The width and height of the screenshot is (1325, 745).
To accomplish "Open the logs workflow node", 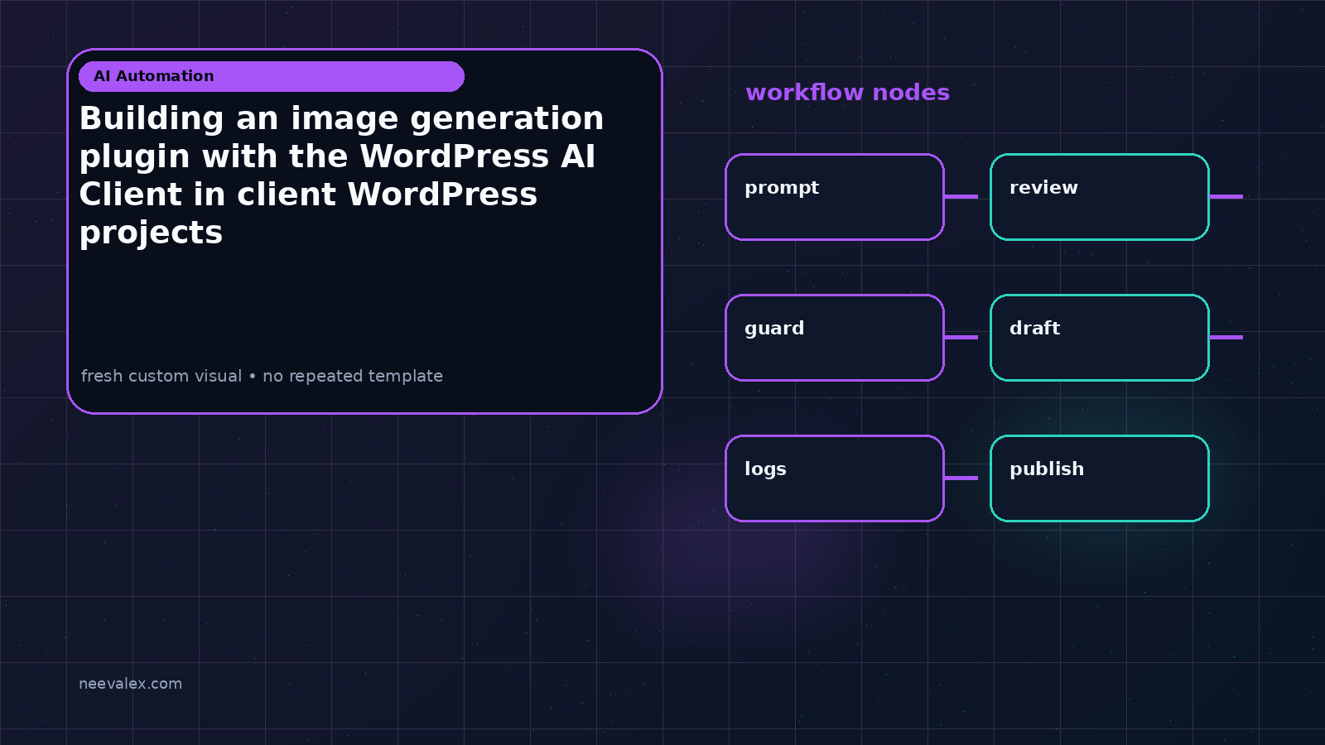I will click(835, 478).
